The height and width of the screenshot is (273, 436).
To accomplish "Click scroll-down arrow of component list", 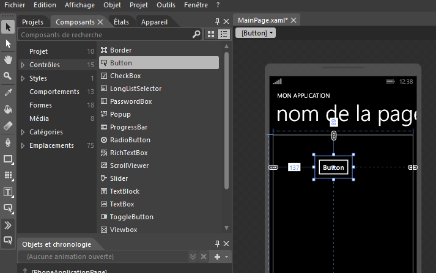I will tap(227, 228).
